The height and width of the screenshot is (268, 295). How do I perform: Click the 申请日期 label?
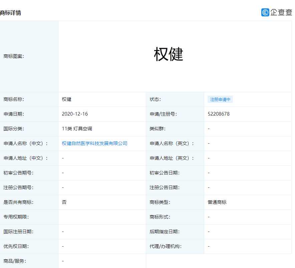click(x=14, y=114)
